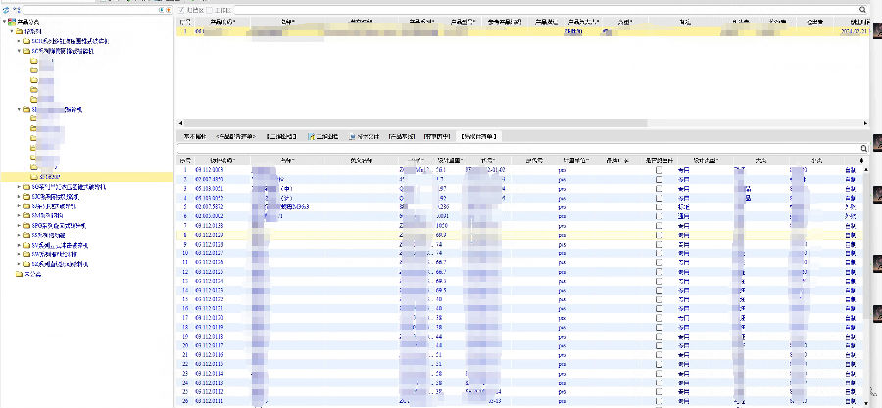Click the magnifier icon above the material list grid

point(861,148)
